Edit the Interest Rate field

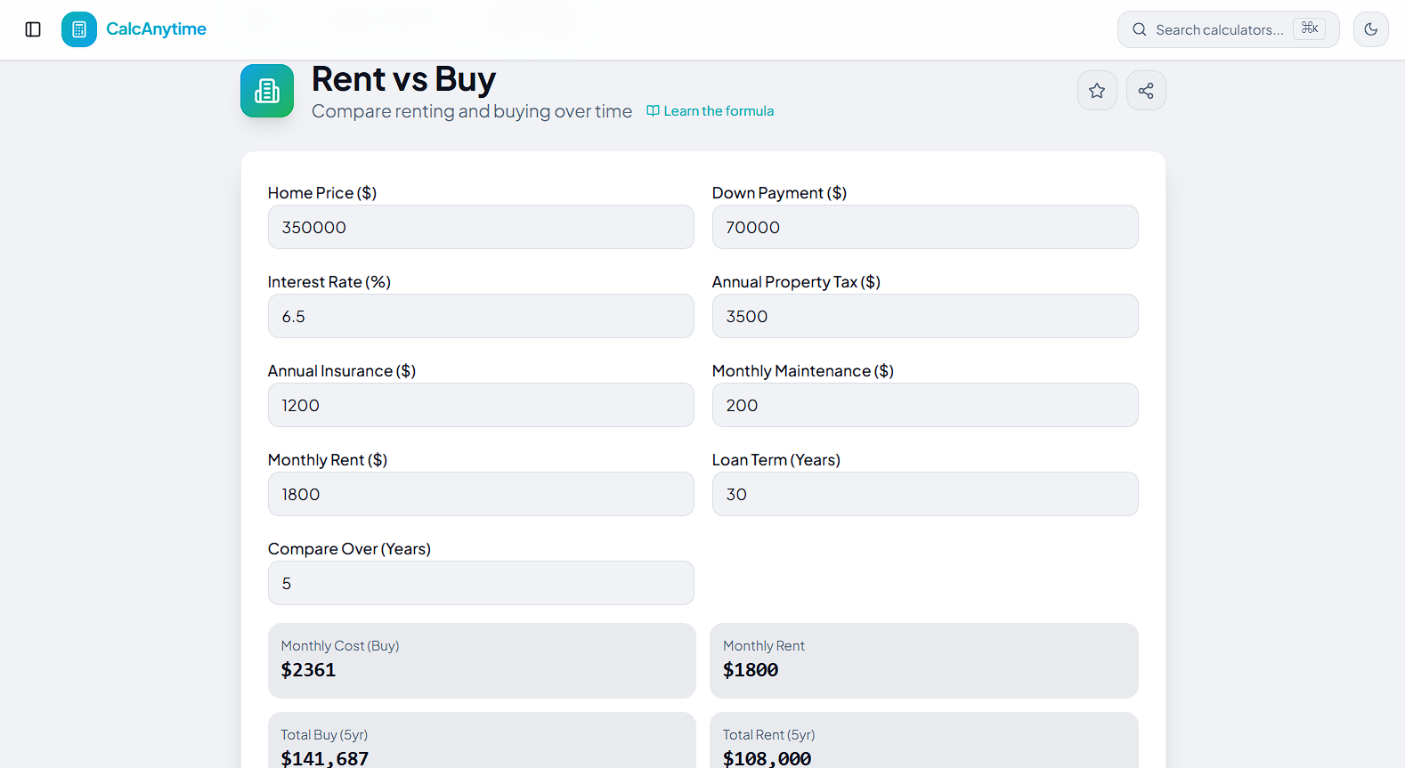tap(481, 316)
